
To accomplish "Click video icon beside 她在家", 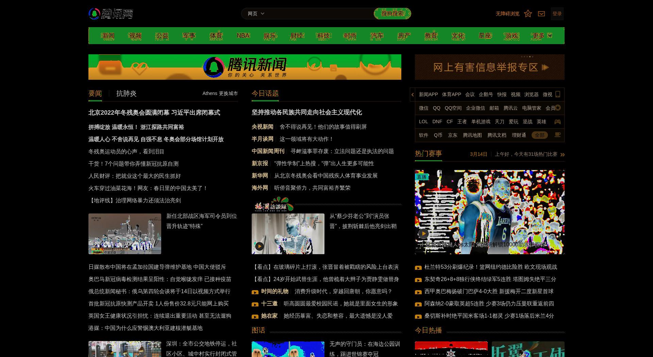I will coord(255,317).
